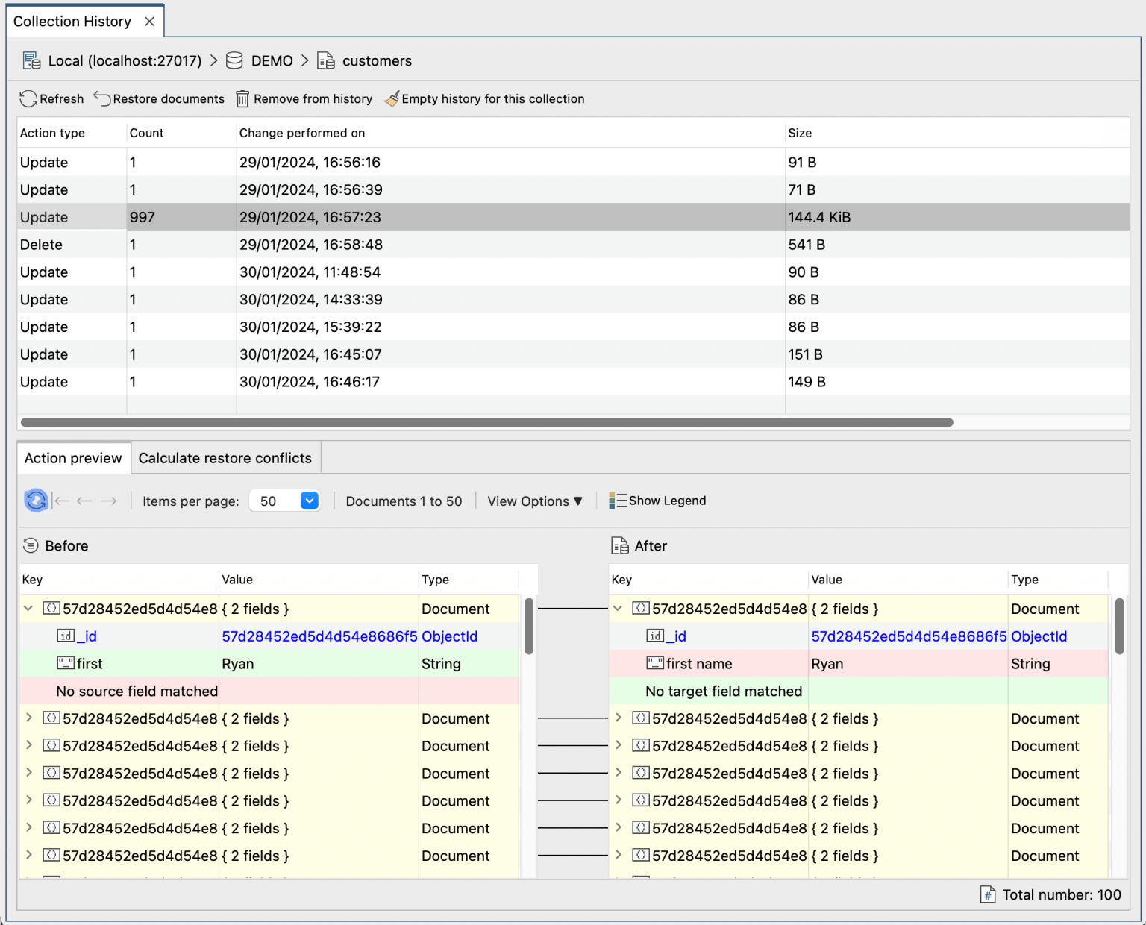Click the Show Legend icon
This screenshot has width=1146, height=925.
coord(618,501)
